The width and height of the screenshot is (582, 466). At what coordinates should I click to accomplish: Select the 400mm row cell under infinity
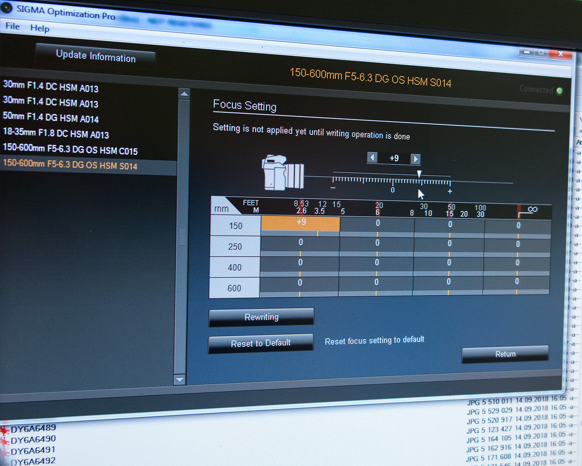pyautogui.click(x=517, y=267)
